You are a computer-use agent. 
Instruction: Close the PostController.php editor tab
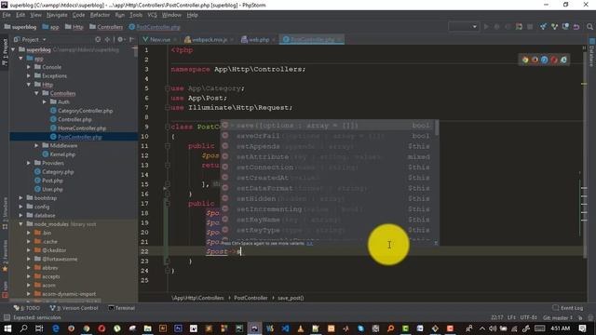point(340,39)
